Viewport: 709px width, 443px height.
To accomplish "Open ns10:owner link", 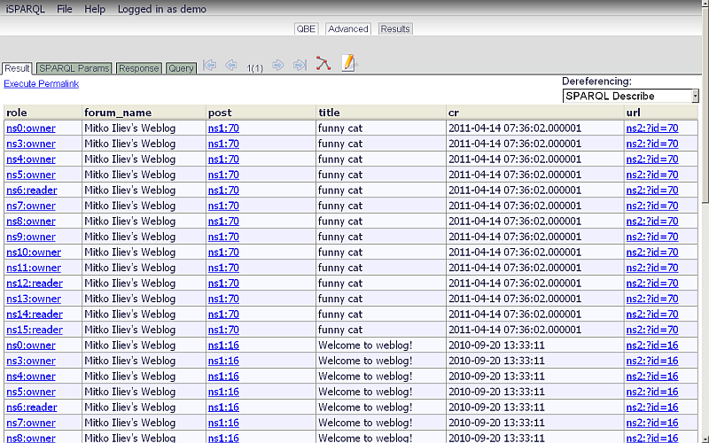I will pyautogui.click(x=34, y=253).
